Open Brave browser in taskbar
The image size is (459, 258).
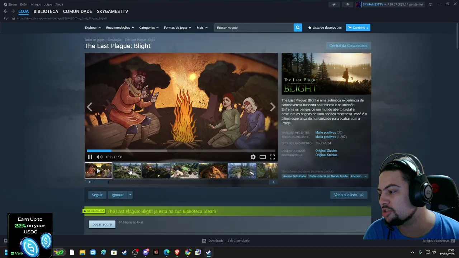point(177,252)
